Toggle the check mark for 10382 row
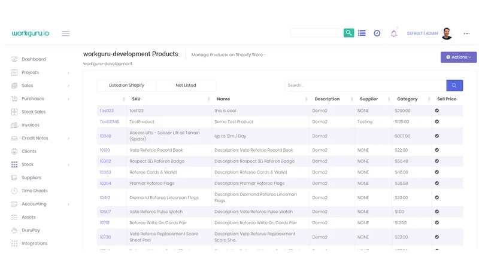Image resolution: width=479 pixels, height=269 pixels. tap(437, 161)
